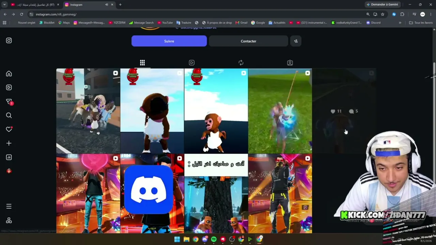Open the donkey characters street reel thumbnail
Image resolution: width=436 pixels, height=245 pixels.
88,111
